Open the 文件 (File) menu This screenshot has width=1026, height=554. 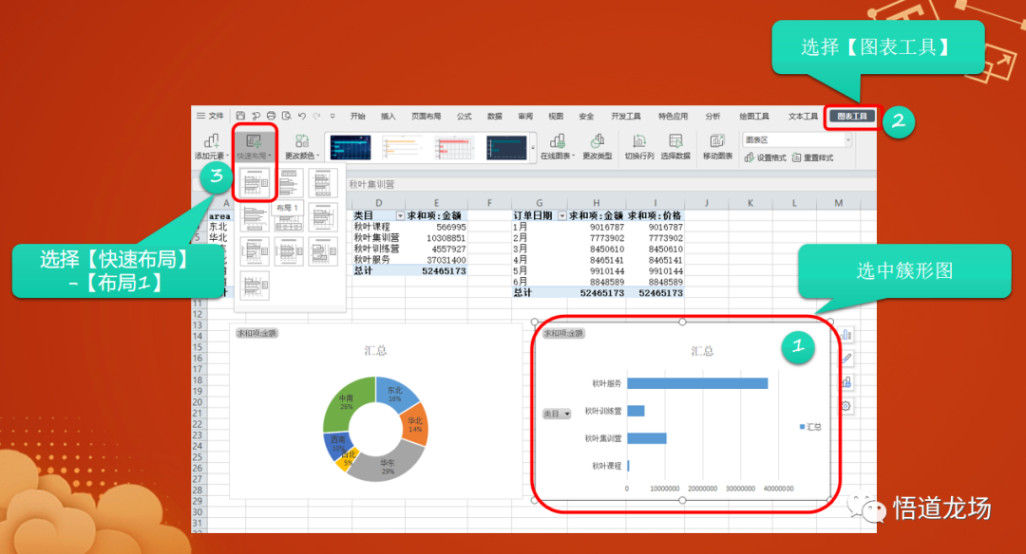coord(211,116)
